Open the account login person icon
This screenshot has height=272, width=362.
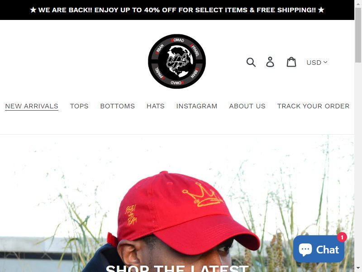click(x=270, y=62)
